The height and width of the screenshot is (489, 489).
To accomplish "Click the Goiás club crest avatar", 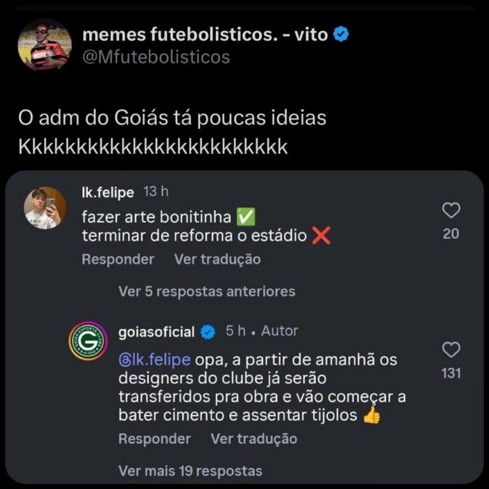I will point(88,341).
